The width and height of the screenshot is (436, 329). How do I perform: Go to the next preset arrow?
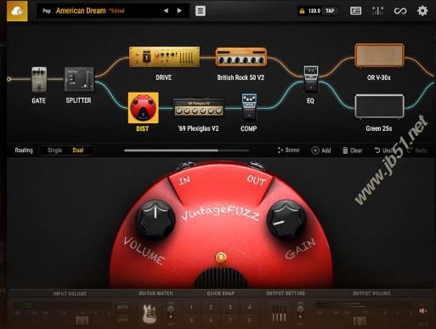(179, 11)
